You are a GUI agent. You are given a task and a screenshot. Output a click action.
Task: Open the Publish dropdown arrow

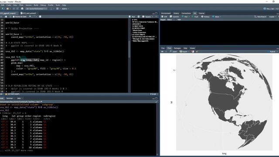[x=277, y=51]
